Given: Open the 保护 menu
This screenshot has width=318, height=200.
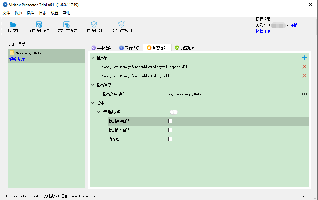Looking at the screenshot, I should [18, 13].
